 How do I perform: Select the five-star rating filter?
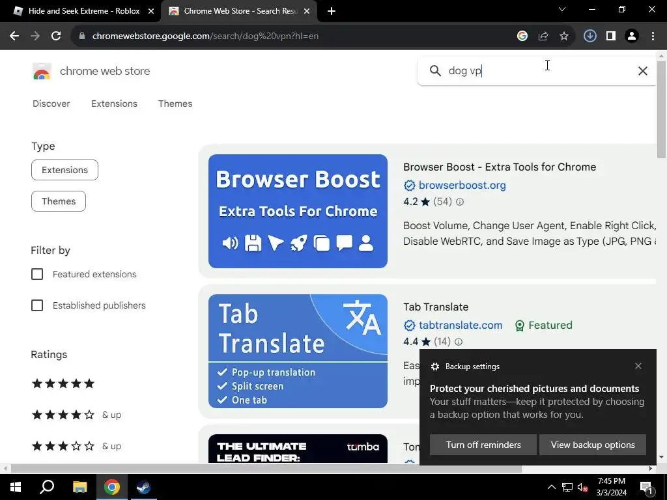63,383
